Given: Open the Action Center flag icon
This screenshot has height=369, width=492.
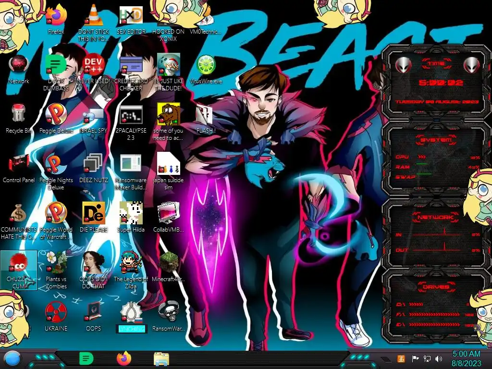Looking at the screenshot, I should [x=416, y=358].
